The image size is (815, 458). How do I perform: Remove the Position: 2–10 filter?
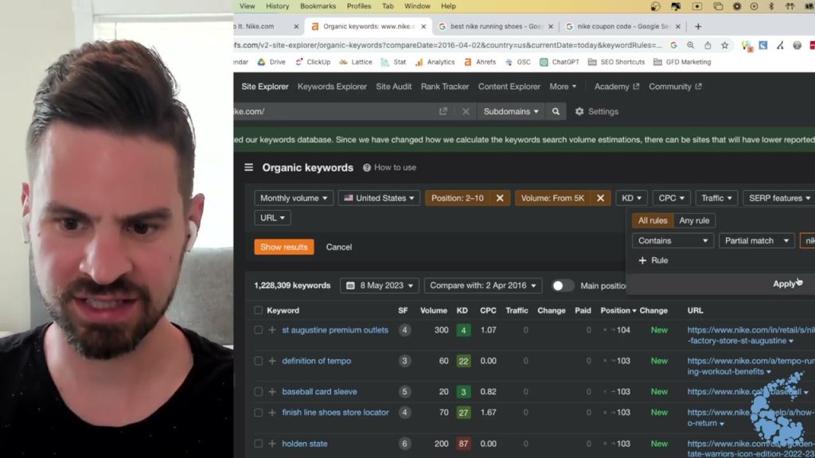(500, 198)
